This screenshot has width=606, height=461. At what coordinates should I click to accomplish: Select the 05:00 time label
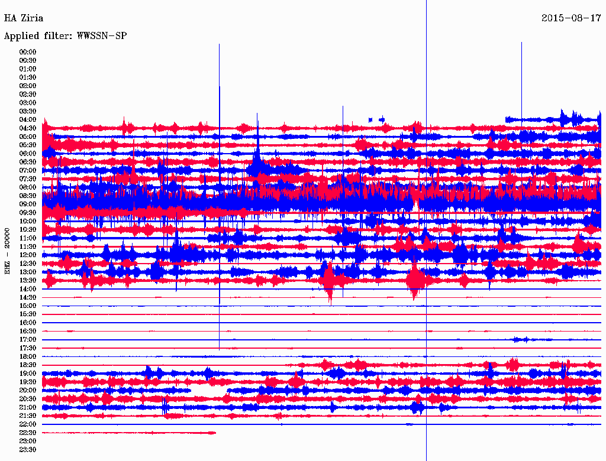(x=28, y=137)
